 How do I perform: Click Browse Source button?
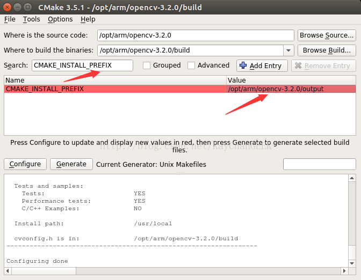[327, 35]
